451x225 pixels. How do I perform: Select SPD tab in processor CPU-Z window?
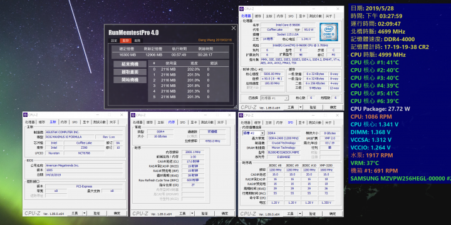[x=291, y=16]
